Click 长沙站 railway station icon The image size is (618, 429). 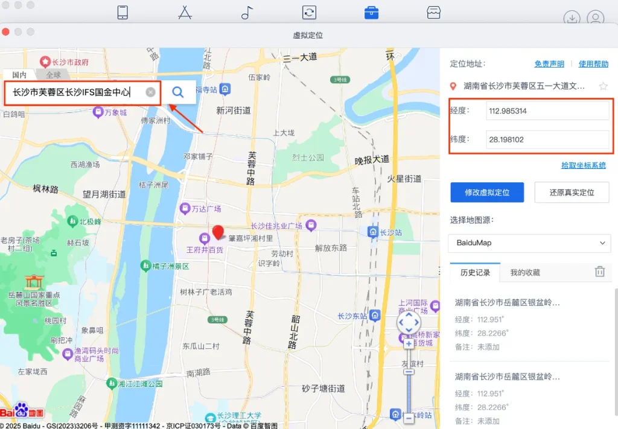[372, 232]
